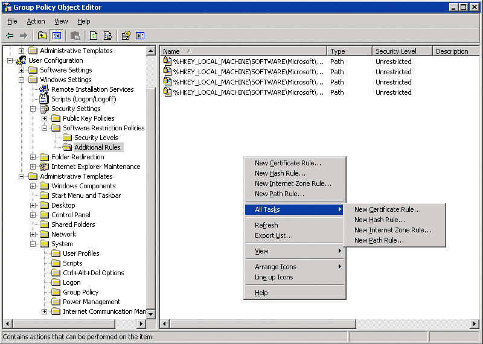Viewport: 483px width, 344px height.
Task: Choose New Path Rule in All Tasks submenu
Action: (395, 241)
